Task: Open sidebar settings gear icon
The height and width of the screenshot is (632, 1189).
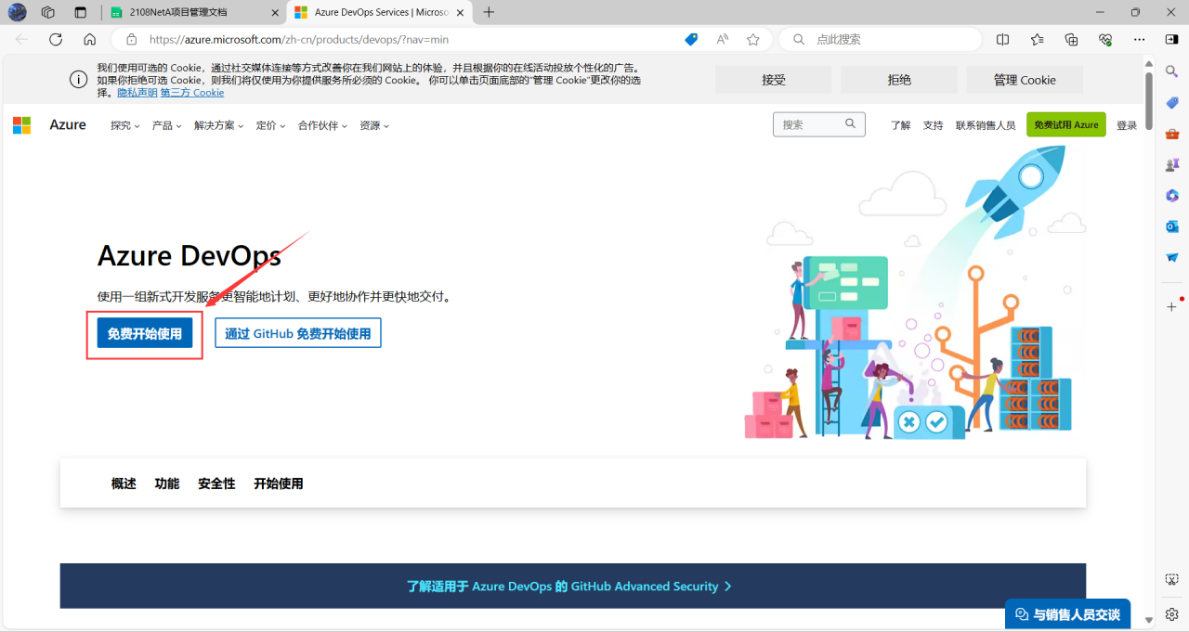Action: coord(1172,614)
